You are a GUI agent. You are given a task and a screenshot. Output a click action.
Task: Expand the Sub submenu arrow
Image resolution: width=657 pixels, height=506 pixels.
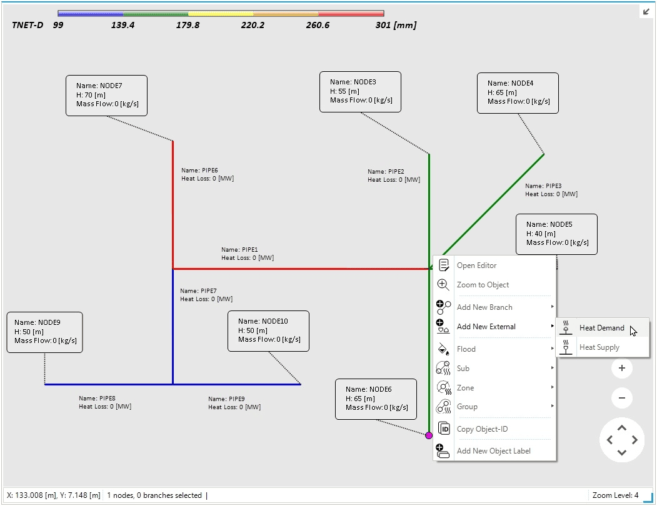552,369
